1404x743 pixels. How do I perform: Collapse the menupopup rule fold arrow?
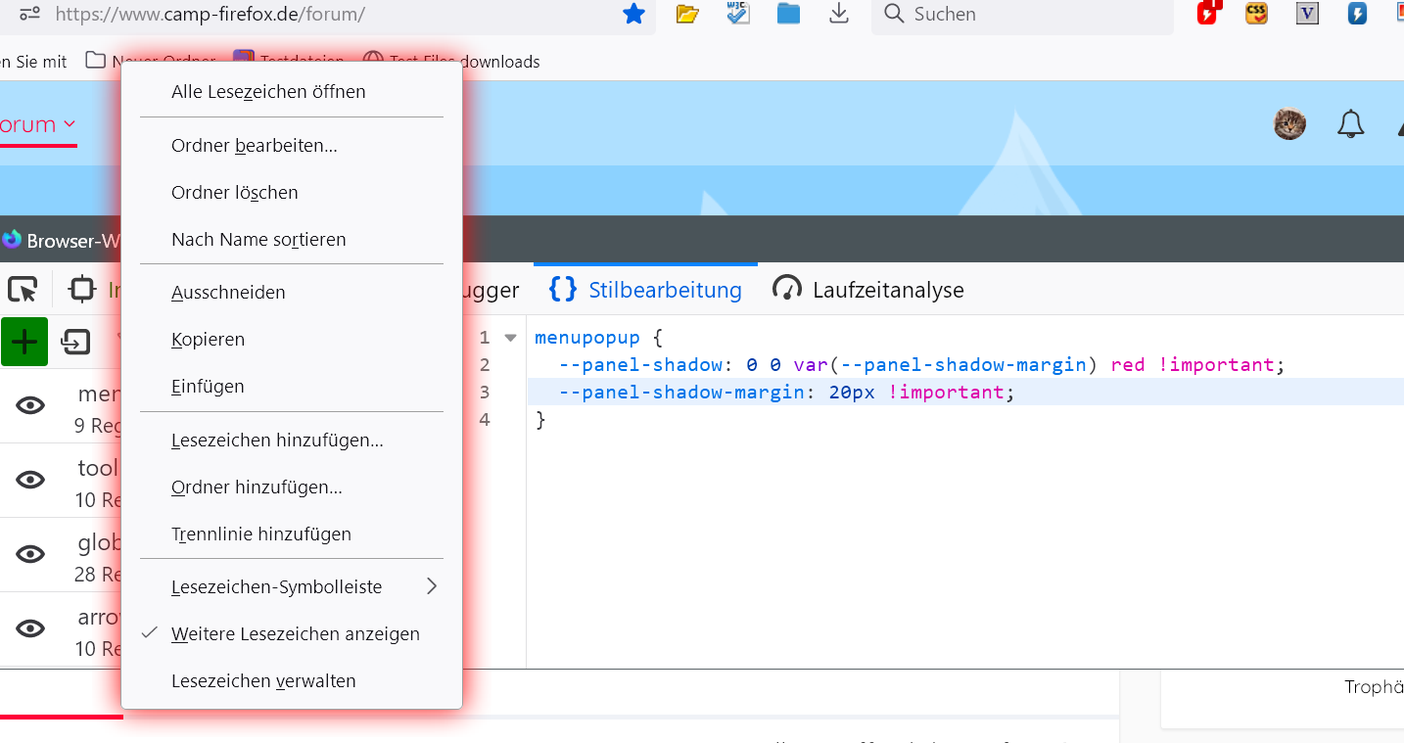pyautogui.click(x=510, y=338)
